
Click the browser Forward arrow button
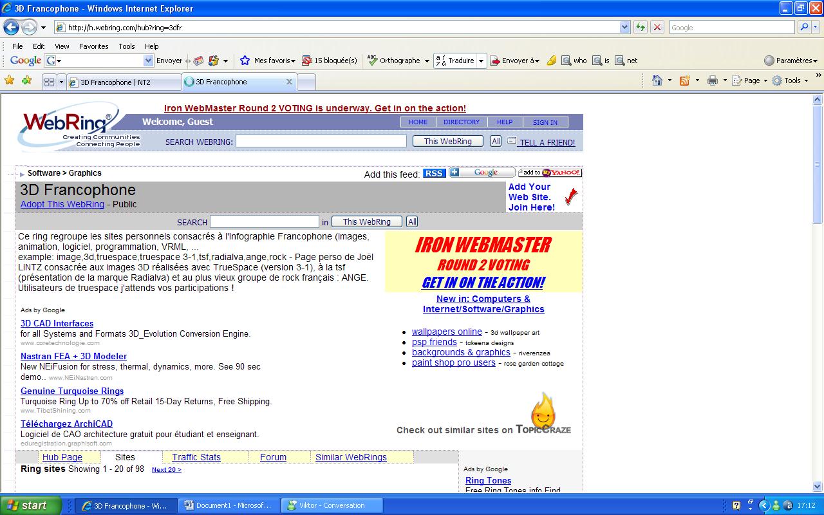coord(29,27)
